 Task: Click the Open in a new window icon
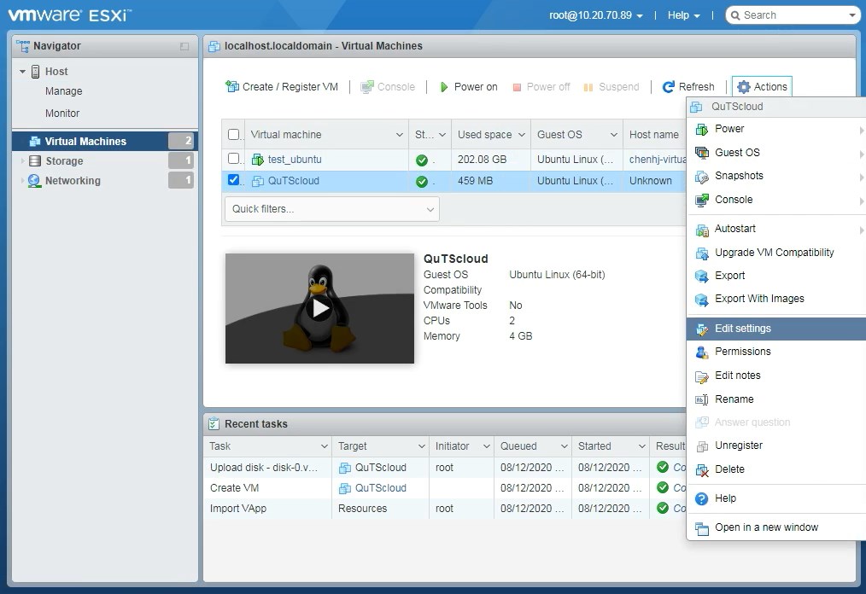(702, 528)
